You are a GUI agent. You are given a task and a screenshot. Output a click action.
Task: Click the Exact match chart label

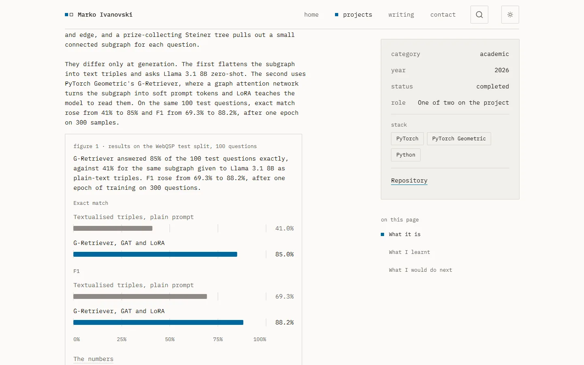91,203
